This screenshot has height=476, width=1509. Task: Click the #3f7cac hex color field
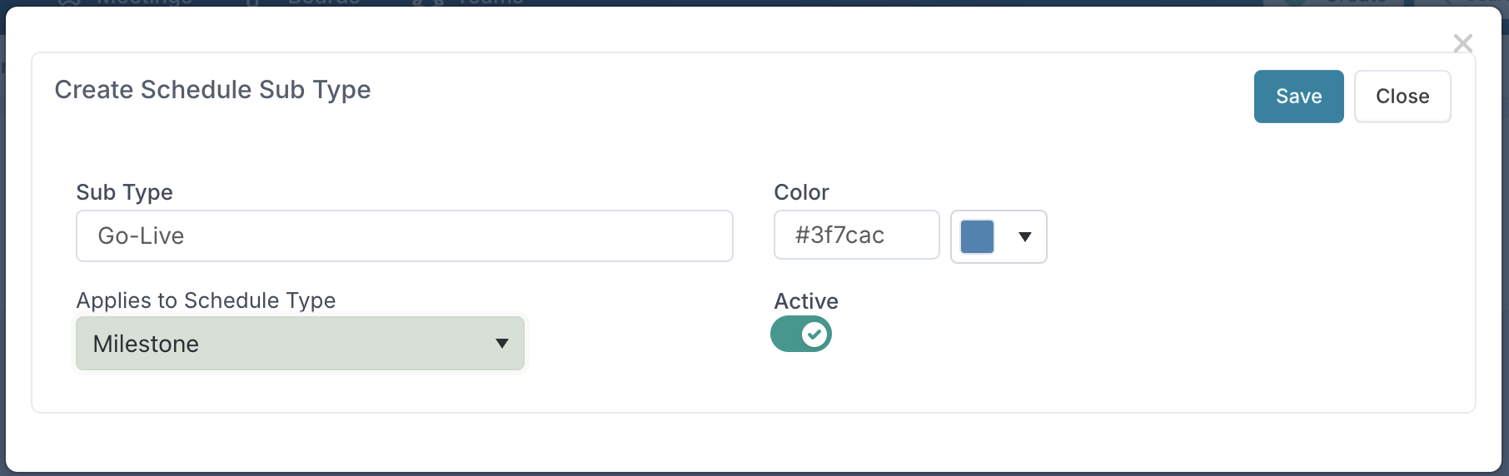click(856, 236)
